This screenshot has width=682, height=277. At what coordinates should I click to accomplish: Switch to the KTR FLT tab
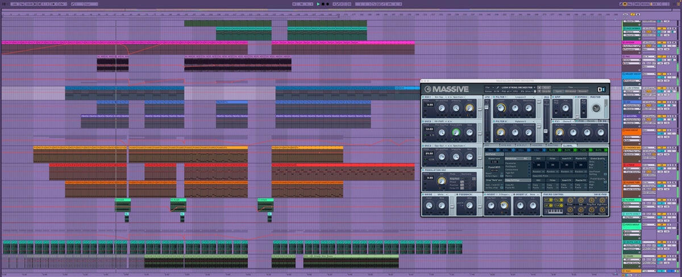coord(523,145)
